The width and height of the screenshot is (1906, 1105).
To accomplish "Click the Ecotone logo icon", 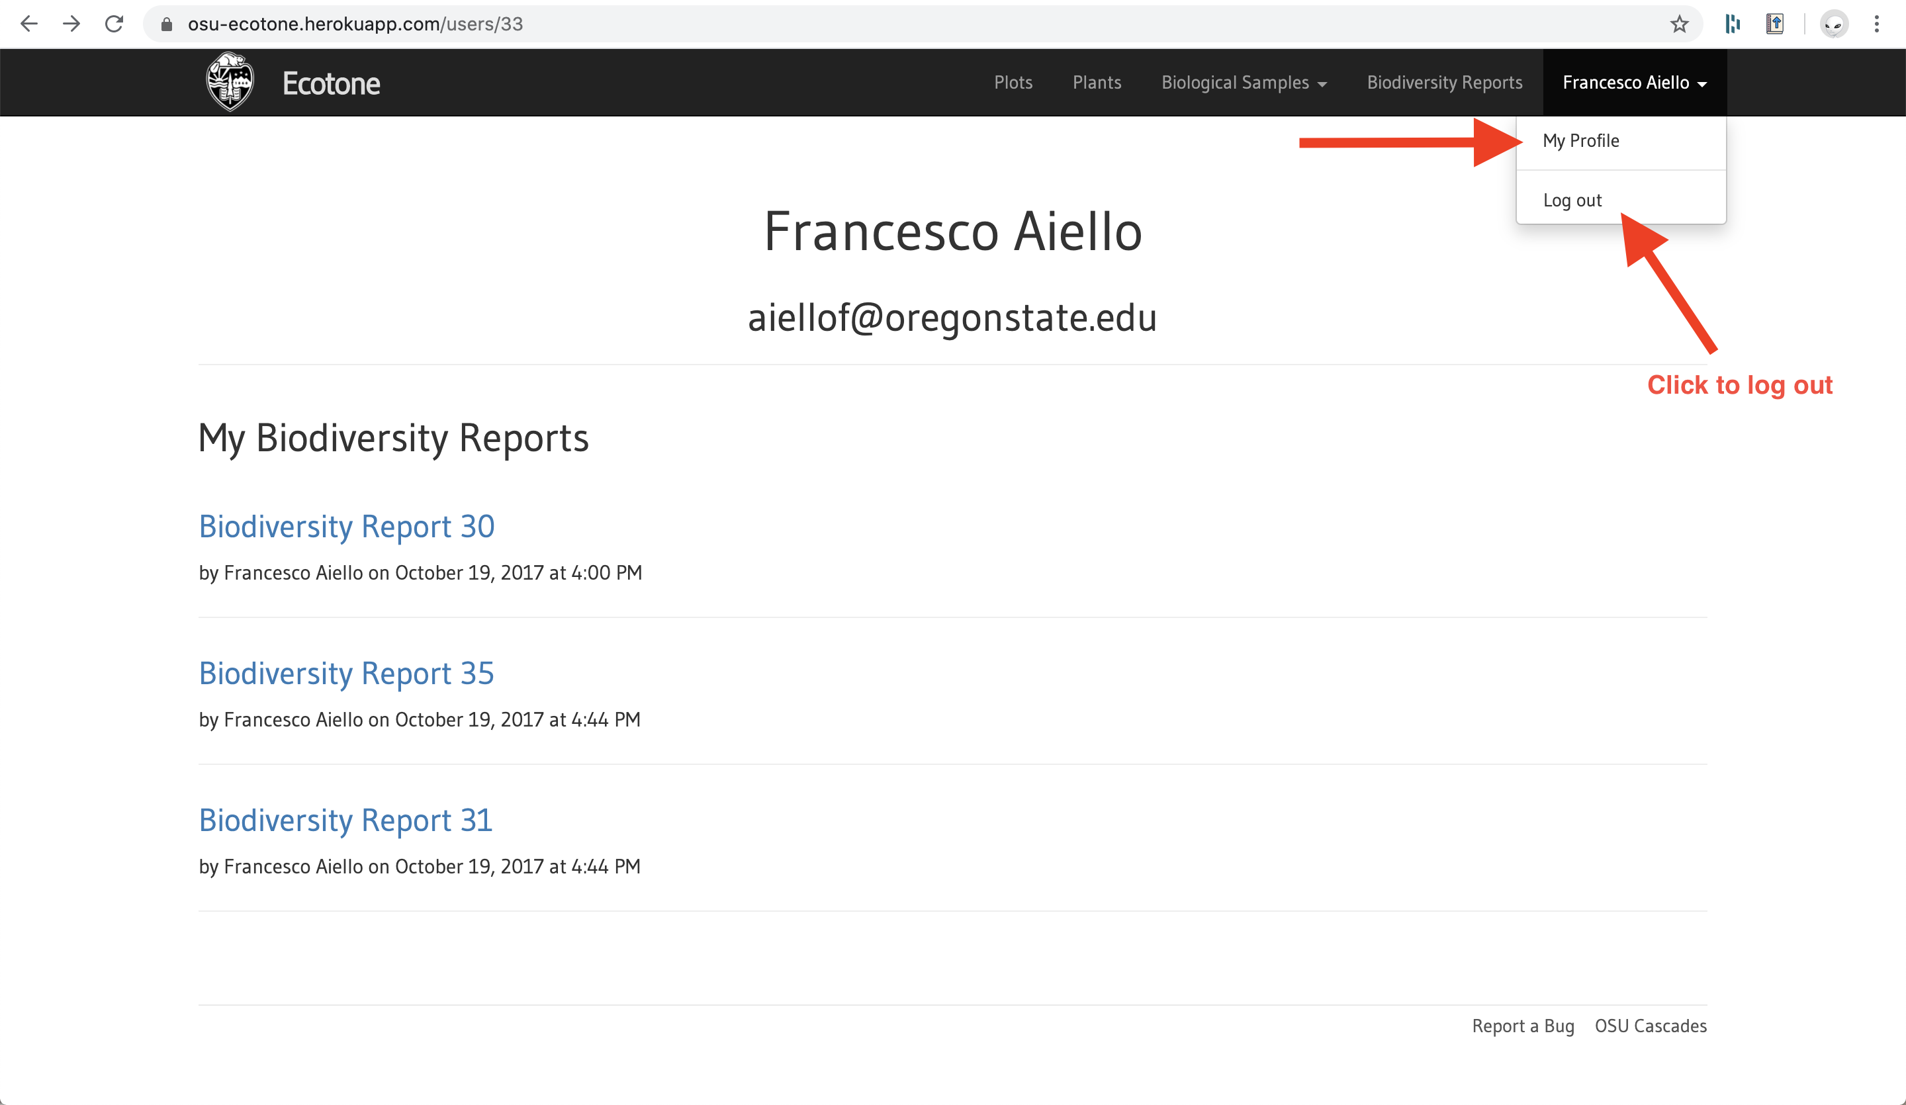I will [x=229, y=83].
